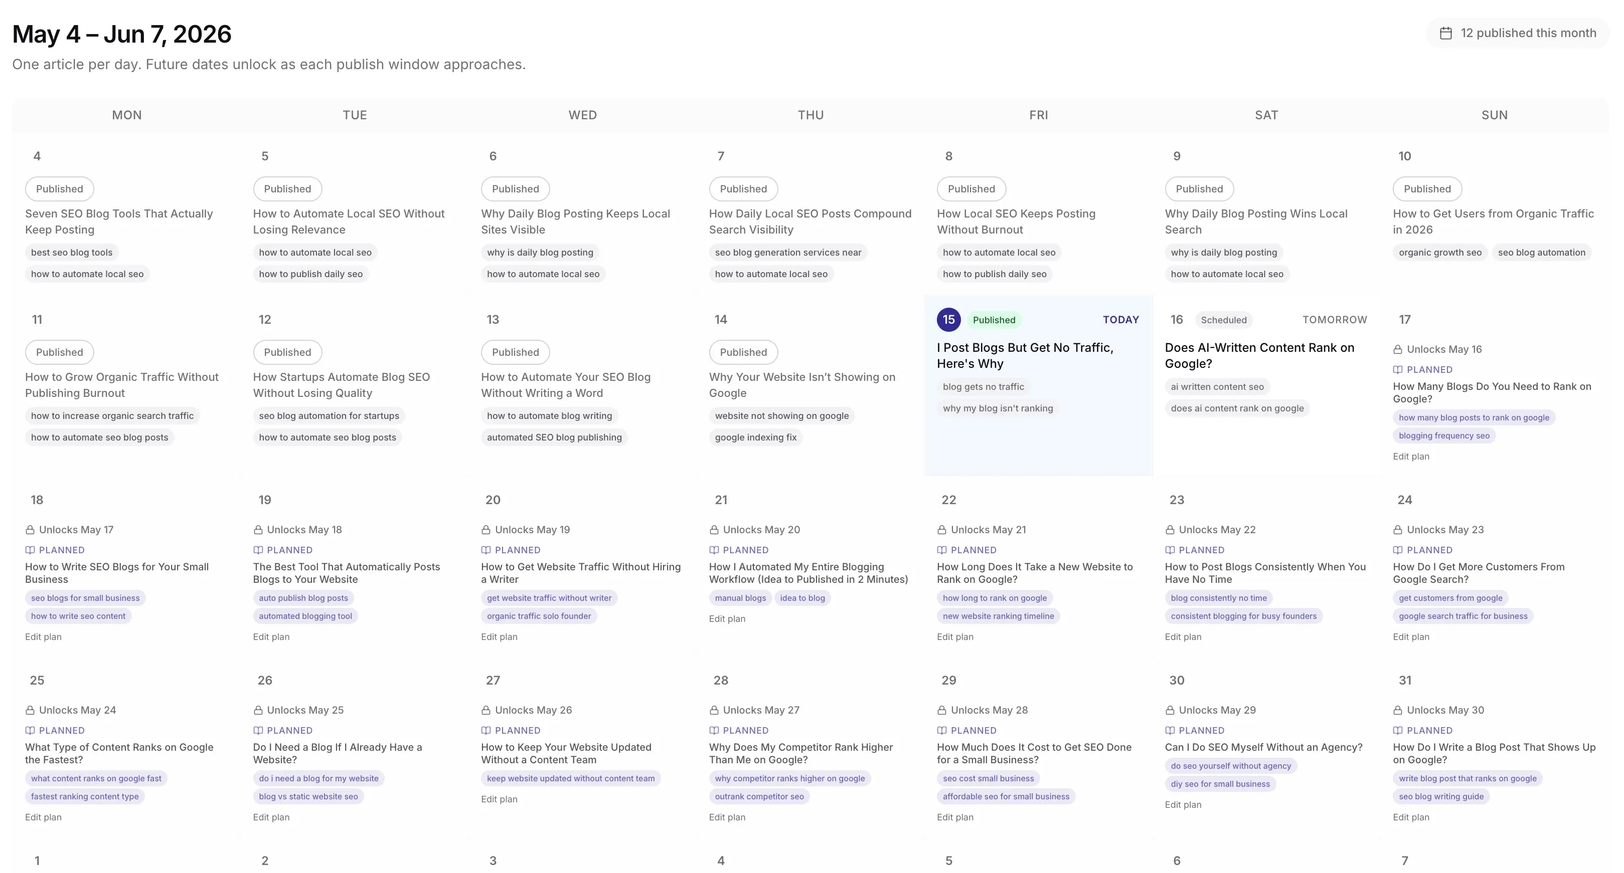Image resolution: width=1624 pixels, height=873 pixels.
Task: Click the lock icon next to 'Unlocks May 21'
Action: pos(942,530)
